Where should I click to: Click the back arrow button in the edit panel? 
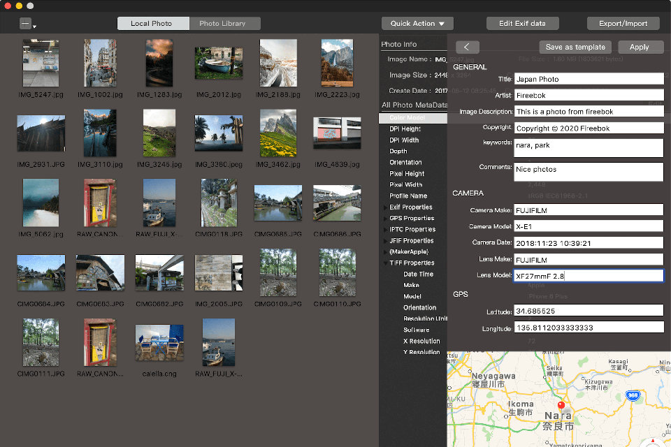coord(468,47)
